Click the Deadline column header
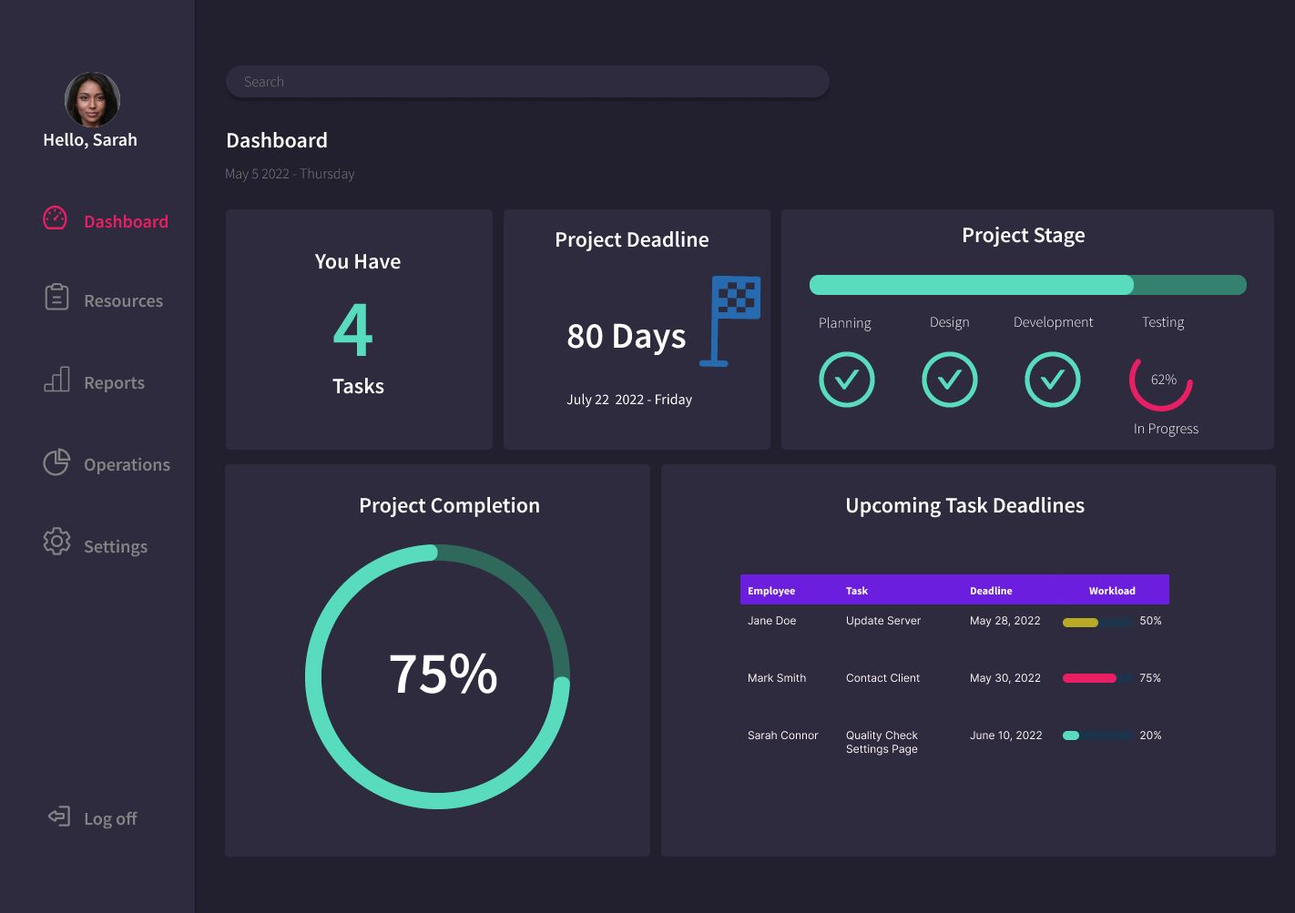Viewport: 1295px width, 913px height. pos(991,590)
